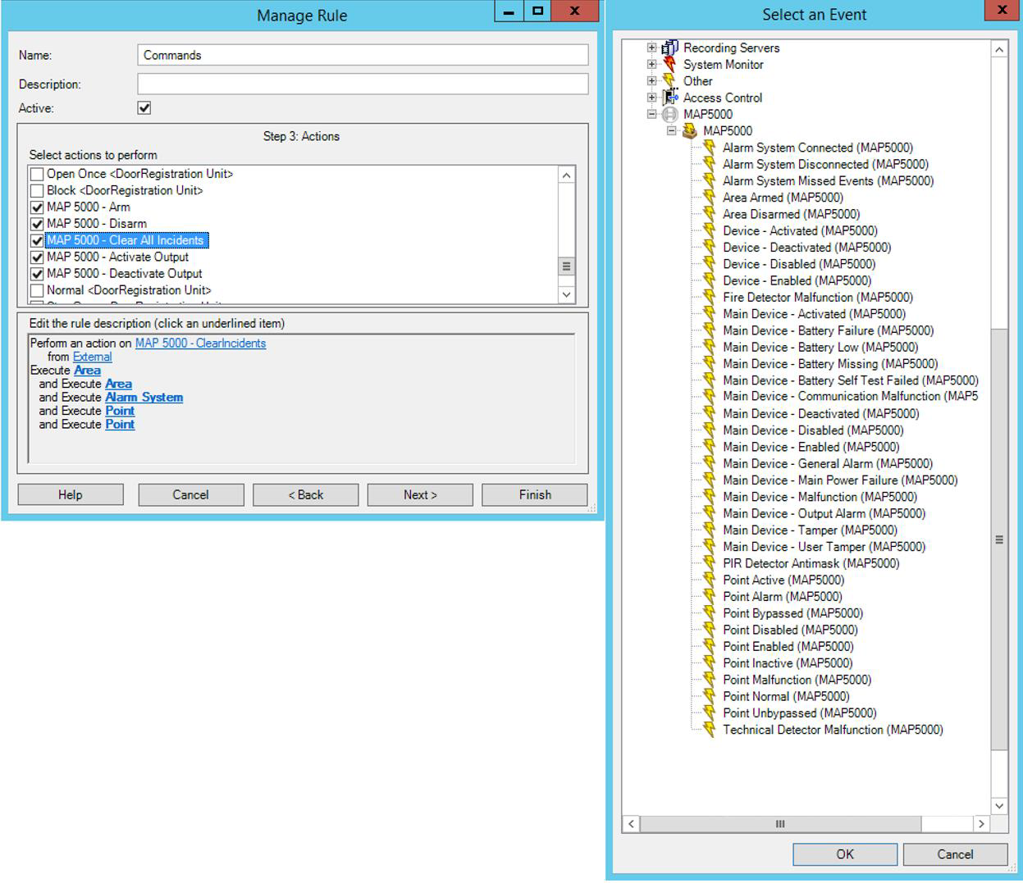1023x883 pixels.
Task: Click the Point Active event icon
Action: (710, 580)
